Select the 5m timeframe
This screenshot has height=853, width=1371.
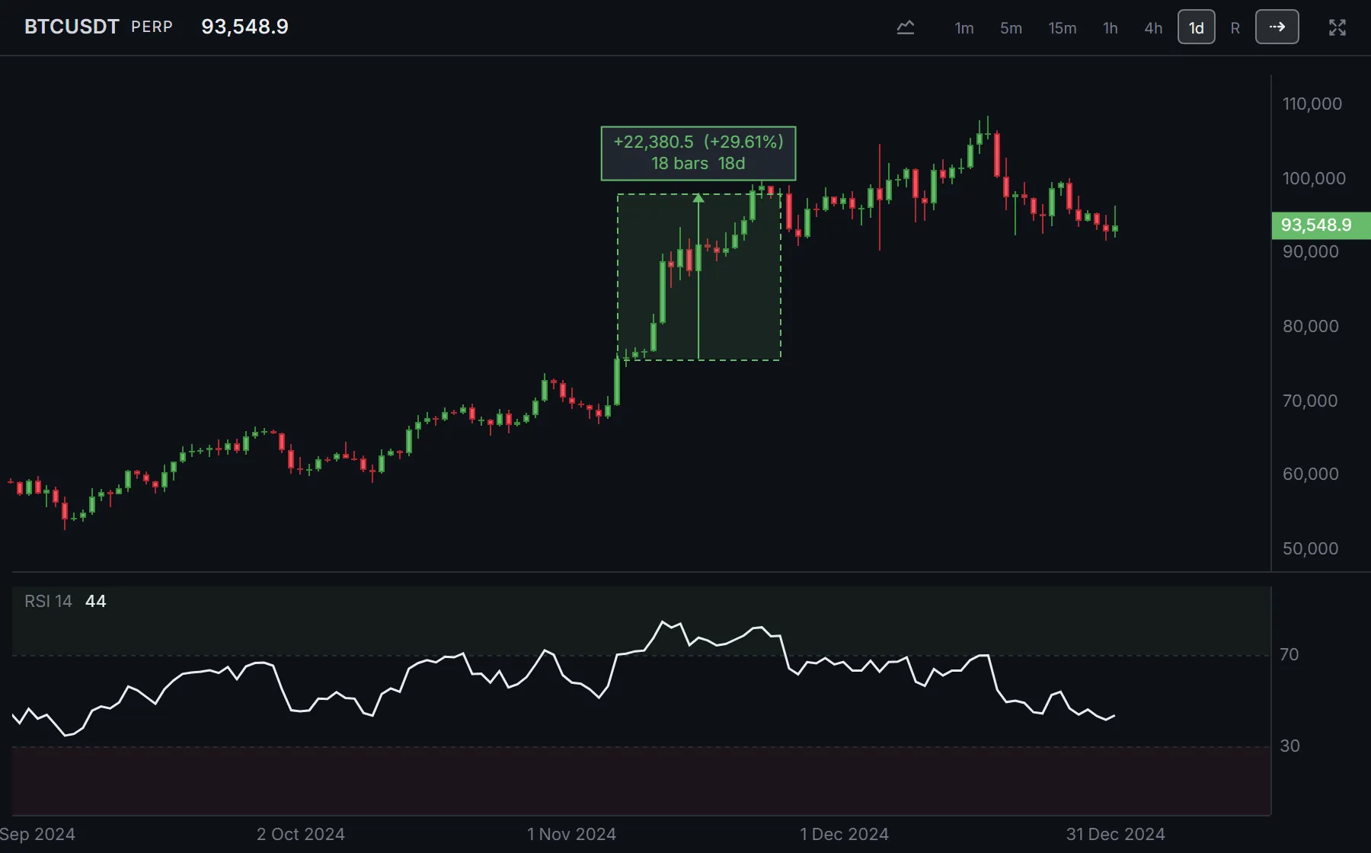1011,28
